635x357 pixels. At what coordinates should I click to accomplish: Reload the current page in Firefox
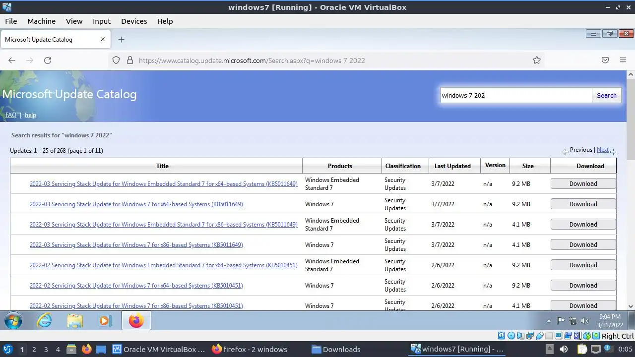(48, 60)
